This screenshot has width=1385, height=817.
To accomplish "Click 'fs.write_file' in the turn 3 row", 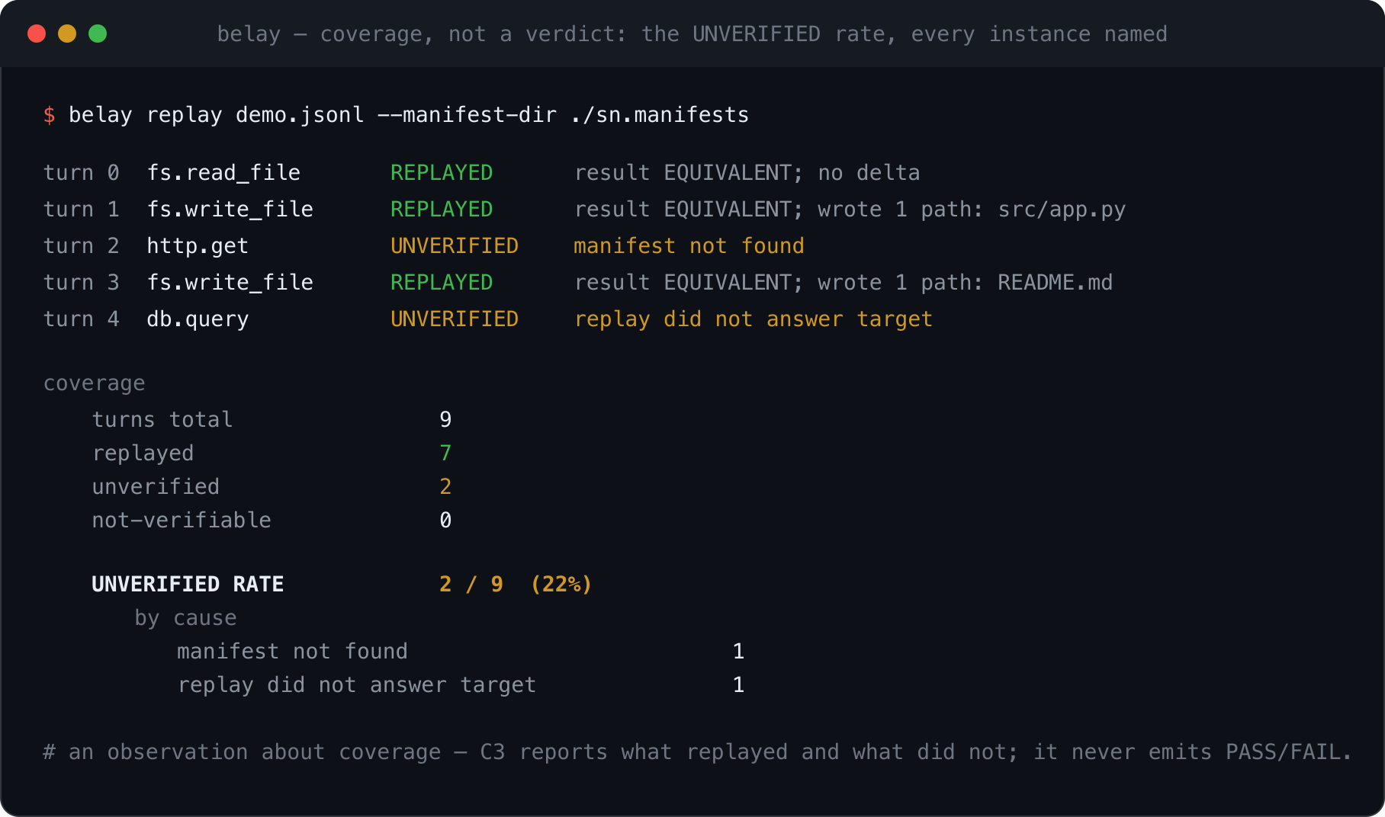I will click(230, 283).
